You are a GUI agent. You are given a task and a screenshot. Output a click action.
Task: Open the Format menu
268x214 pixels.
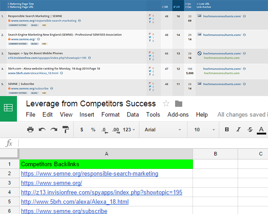coord(110,115)
